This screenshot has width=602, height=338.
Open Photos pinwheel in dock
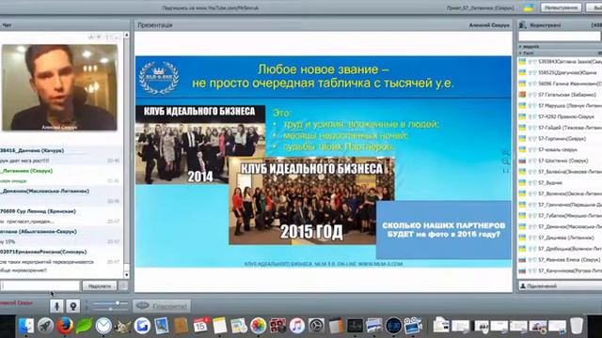tap(259, 326)
